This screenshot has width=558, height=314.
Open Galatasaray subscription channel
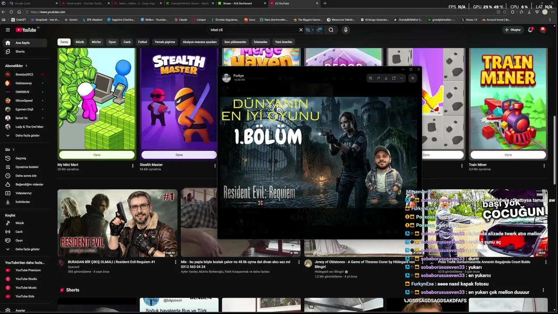[25, 83]
